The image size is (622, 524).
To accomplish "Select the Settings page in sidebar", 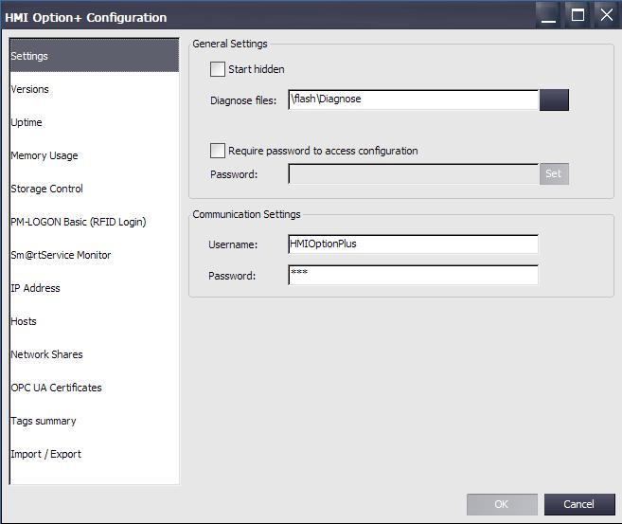I will coord(95,56).
